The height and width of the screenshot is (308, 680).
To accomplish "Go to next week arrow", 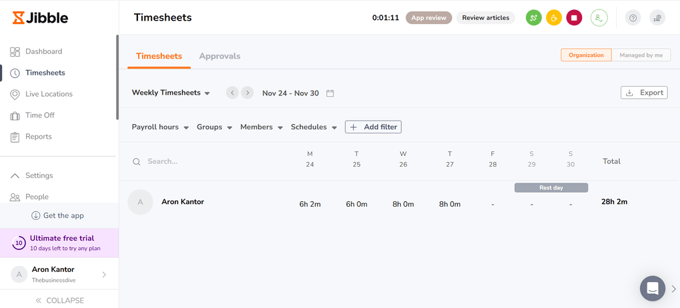I will [x=247, y=93].
